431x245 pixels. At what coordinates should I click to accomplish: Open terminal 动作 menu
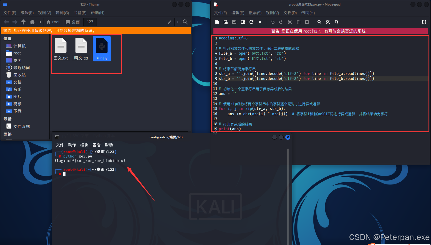pos(72,145)
